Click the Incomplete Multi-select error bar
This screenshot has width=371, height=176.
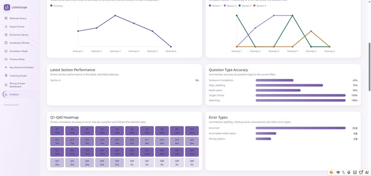pyautogui.click(x=266, y=133)
